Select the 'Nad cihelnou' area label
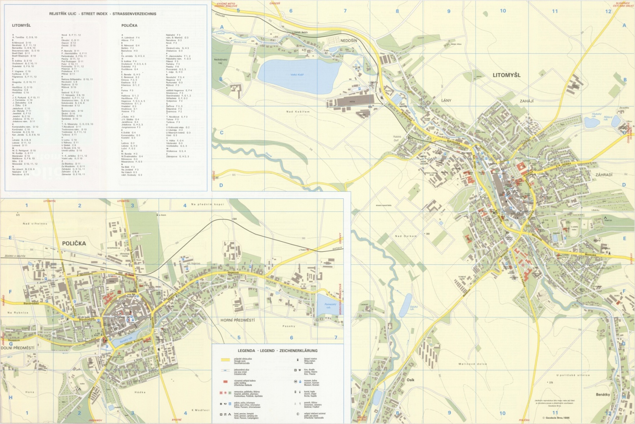Viewport: 635px width, 424px height. click(x=35, y=223)
